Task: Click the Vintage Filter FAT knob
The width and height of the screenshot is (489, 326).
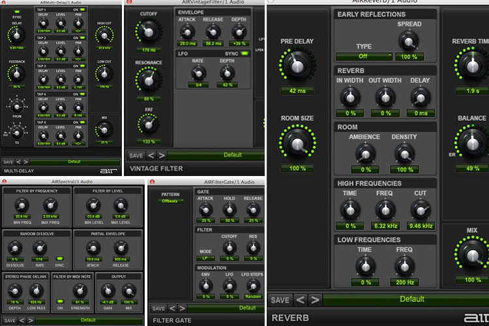Action: (149, 125)
